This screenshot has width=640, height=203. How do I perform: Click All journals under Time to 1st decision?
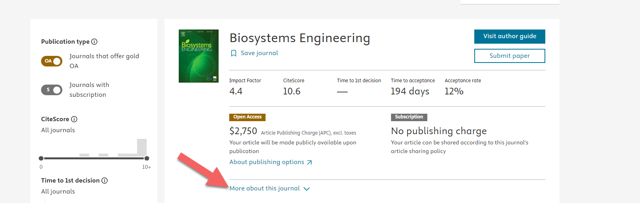coord(58,192)
